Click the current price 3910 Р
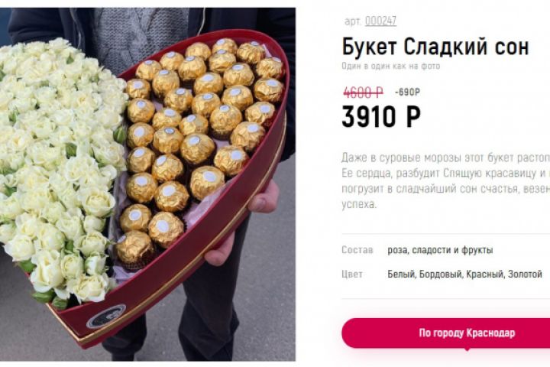The height and width of the screenshot is (367, 550). click(x=381, y=117)
